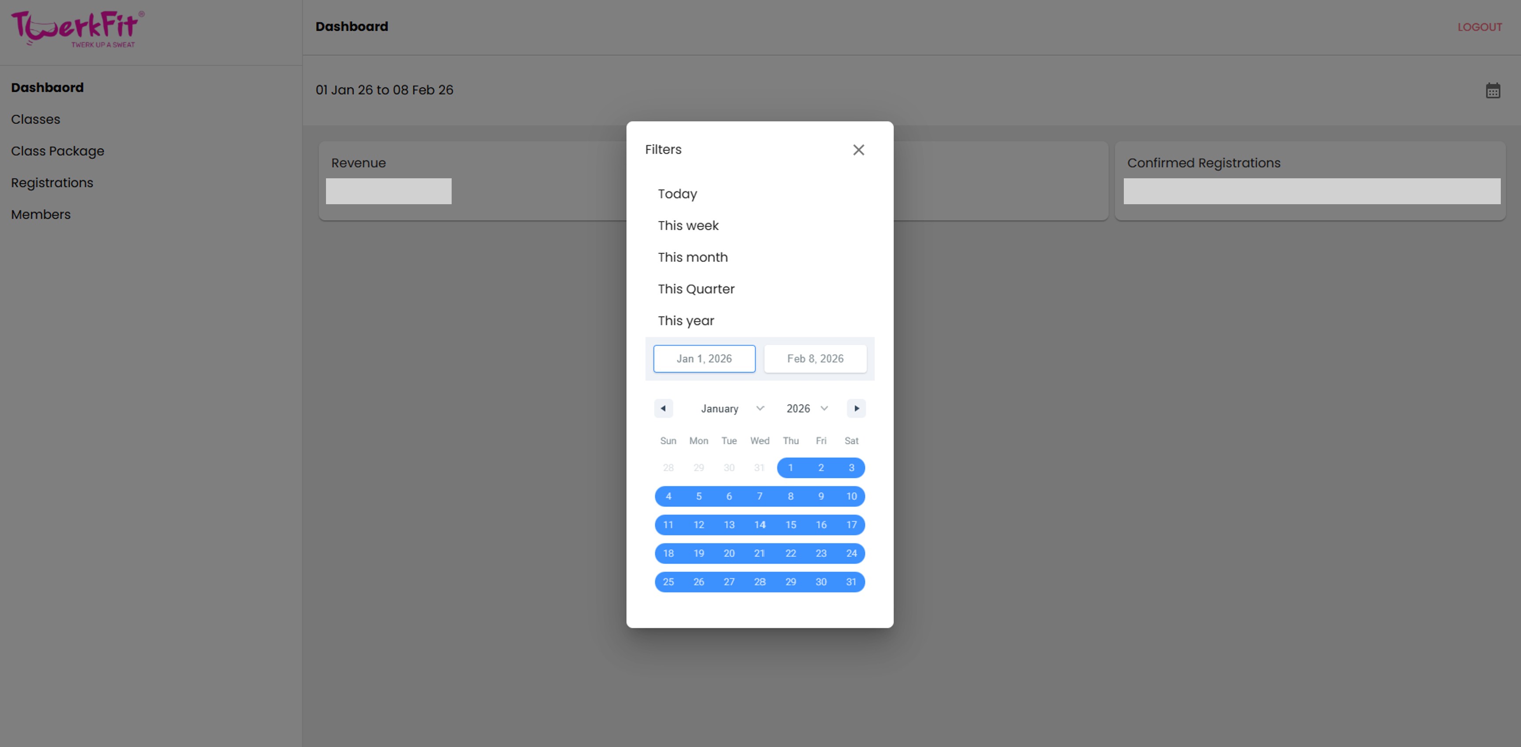1521x747 pixels.
Task: Select the Today filter option
Action: [x=677, y=194]
